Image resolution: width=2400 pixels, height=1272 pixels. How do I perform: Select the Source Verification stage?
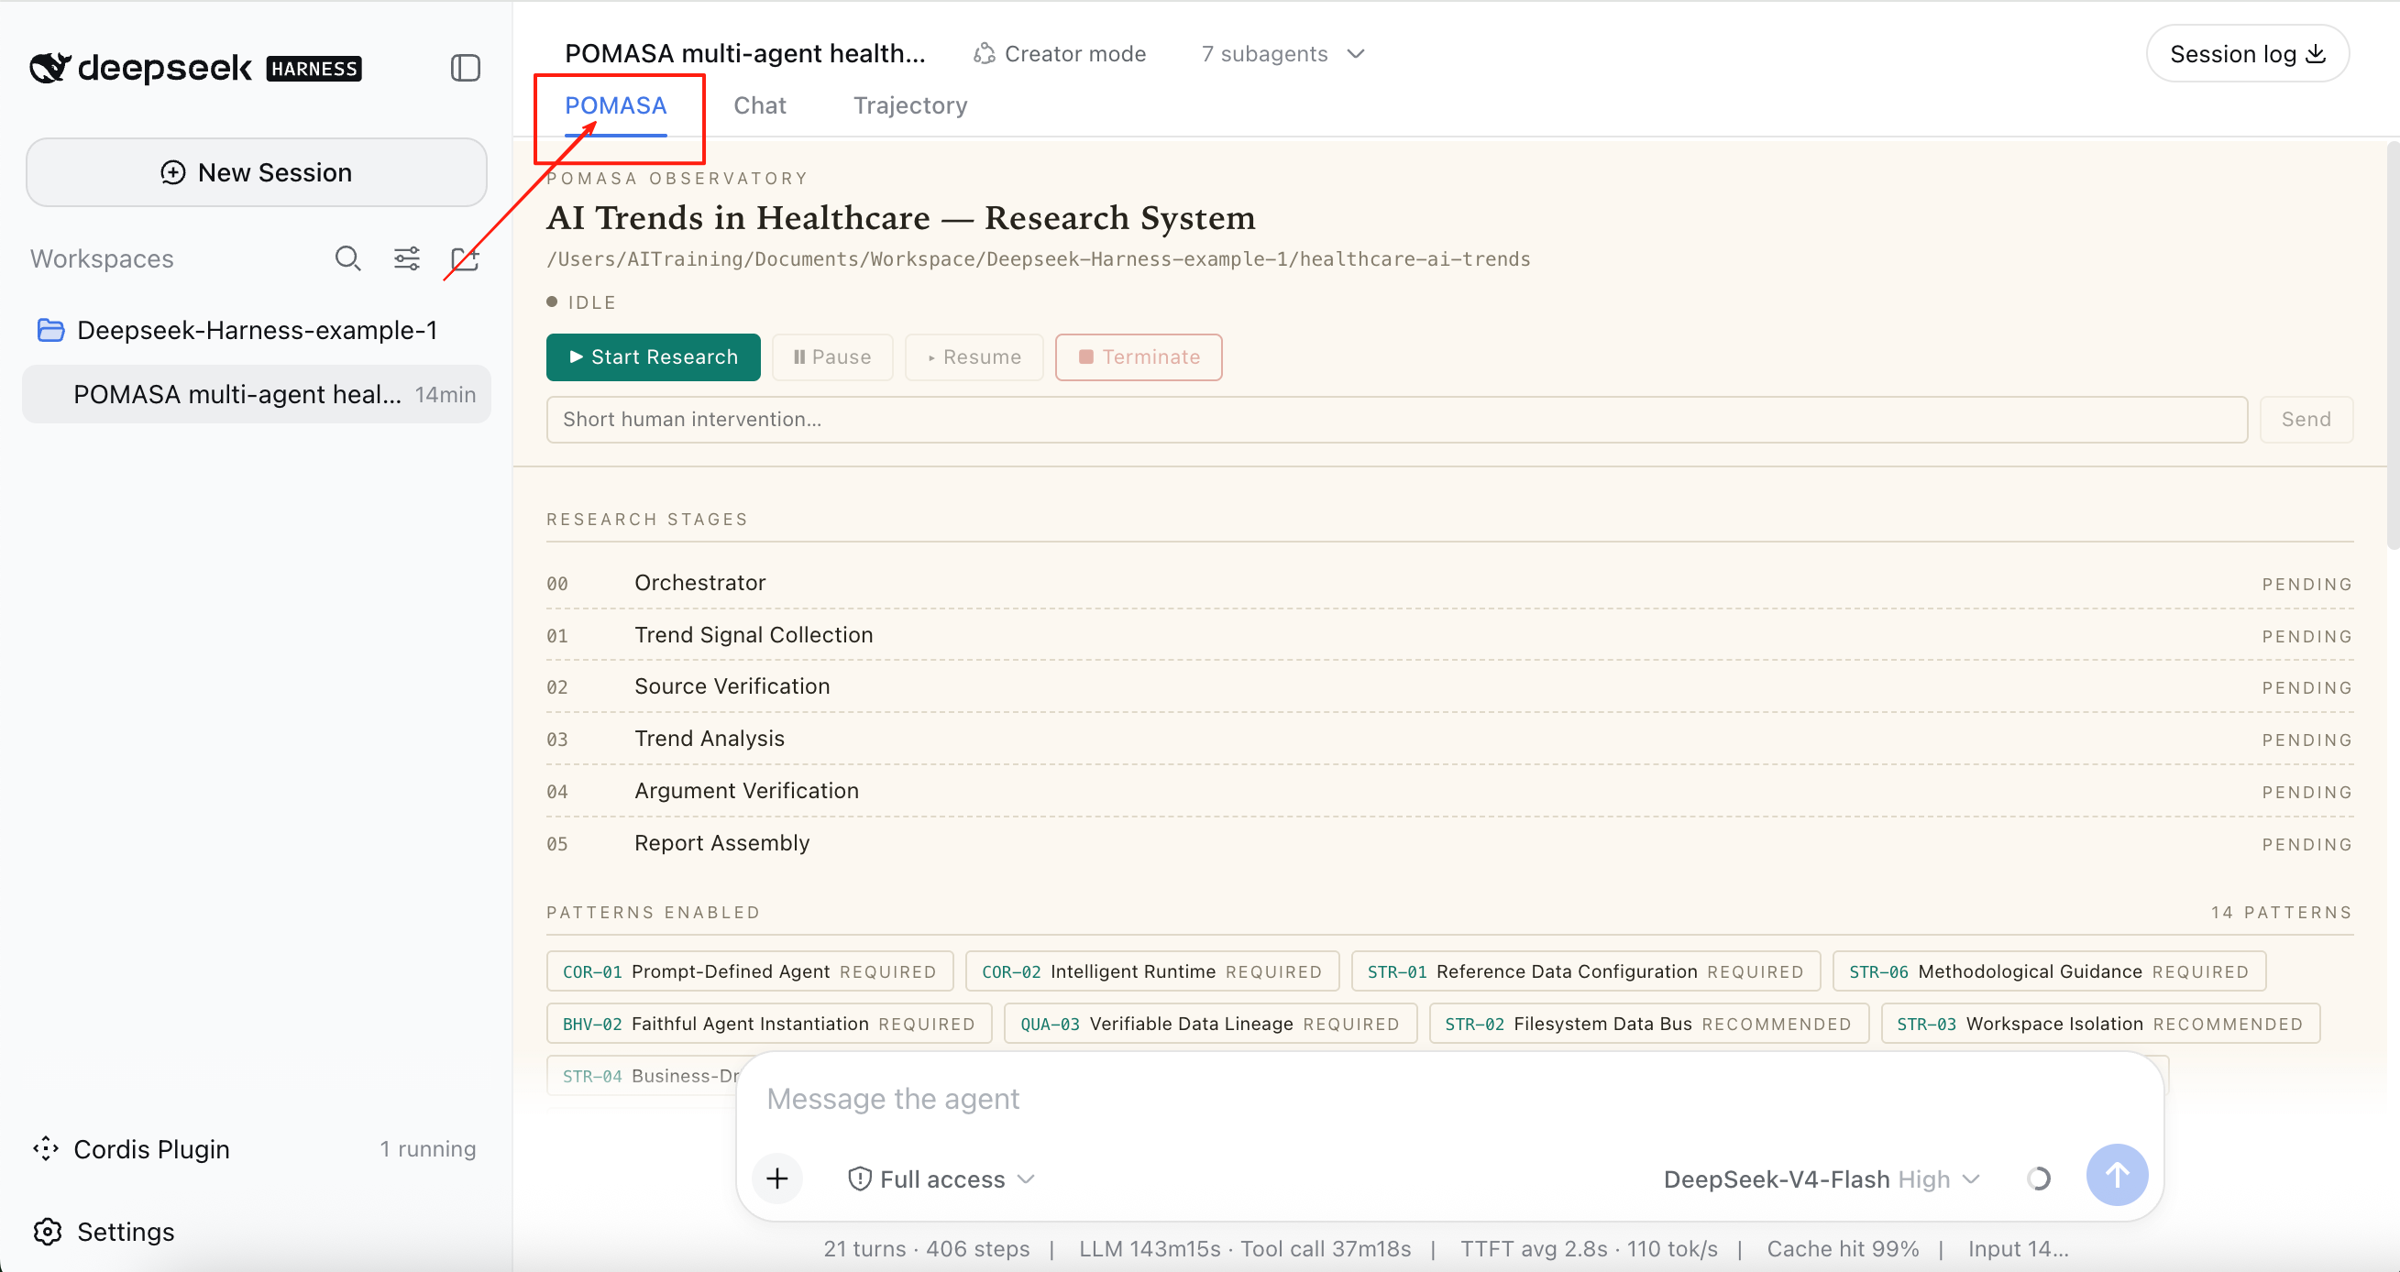pyautogui.click(x=1448, y=686)
